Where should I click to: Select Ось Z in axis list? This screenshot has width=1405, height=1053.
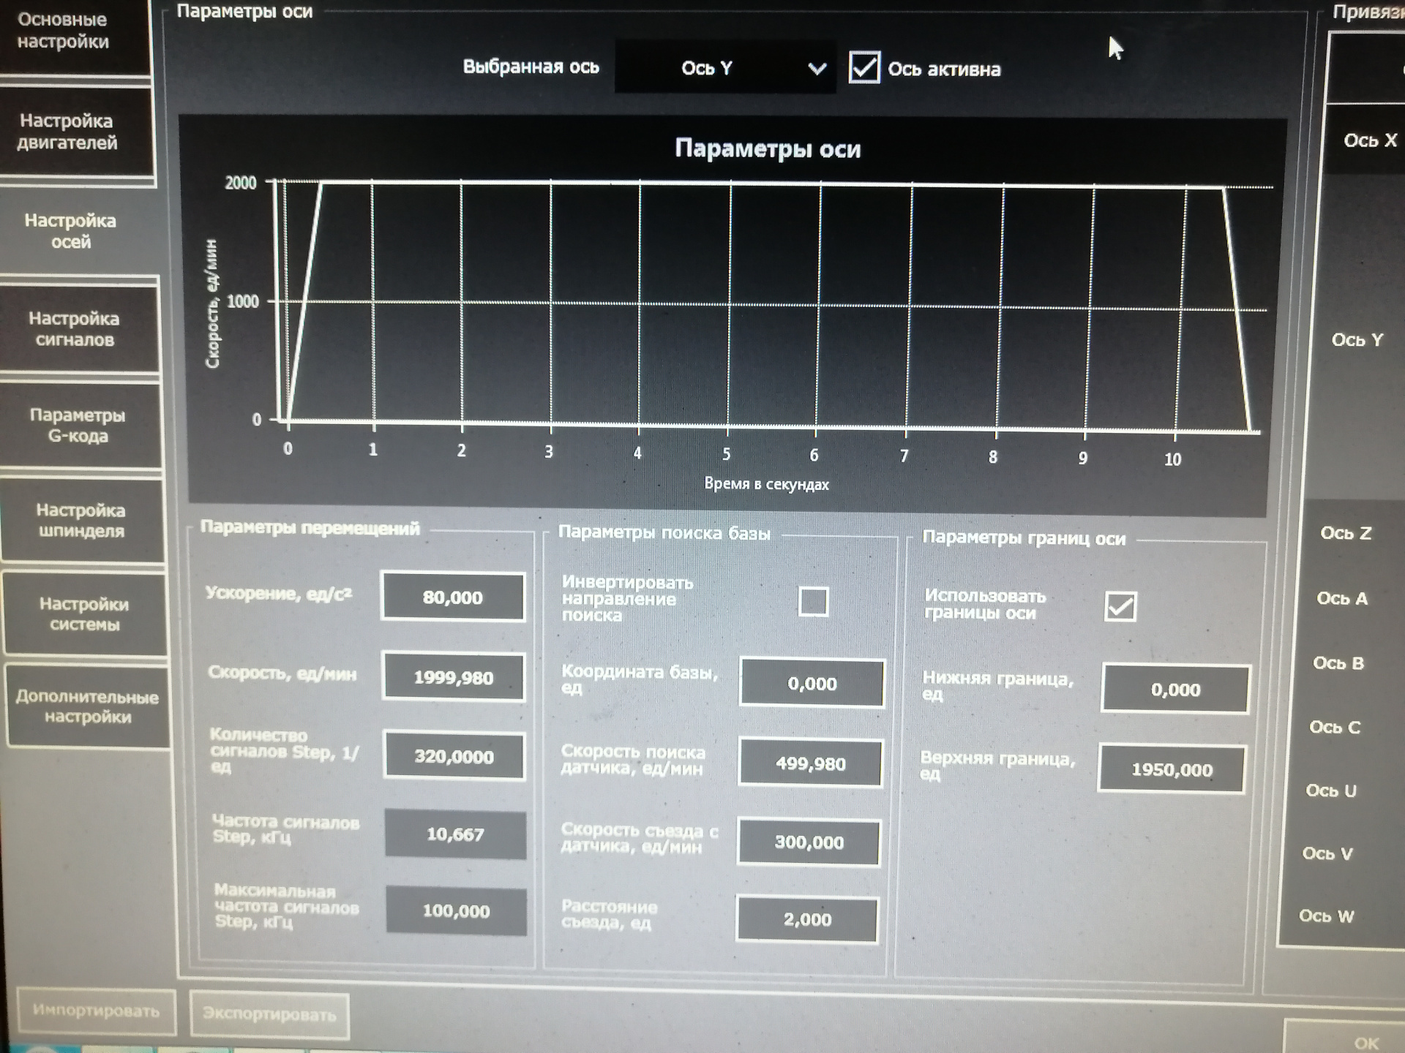(x=1345, y=534)
